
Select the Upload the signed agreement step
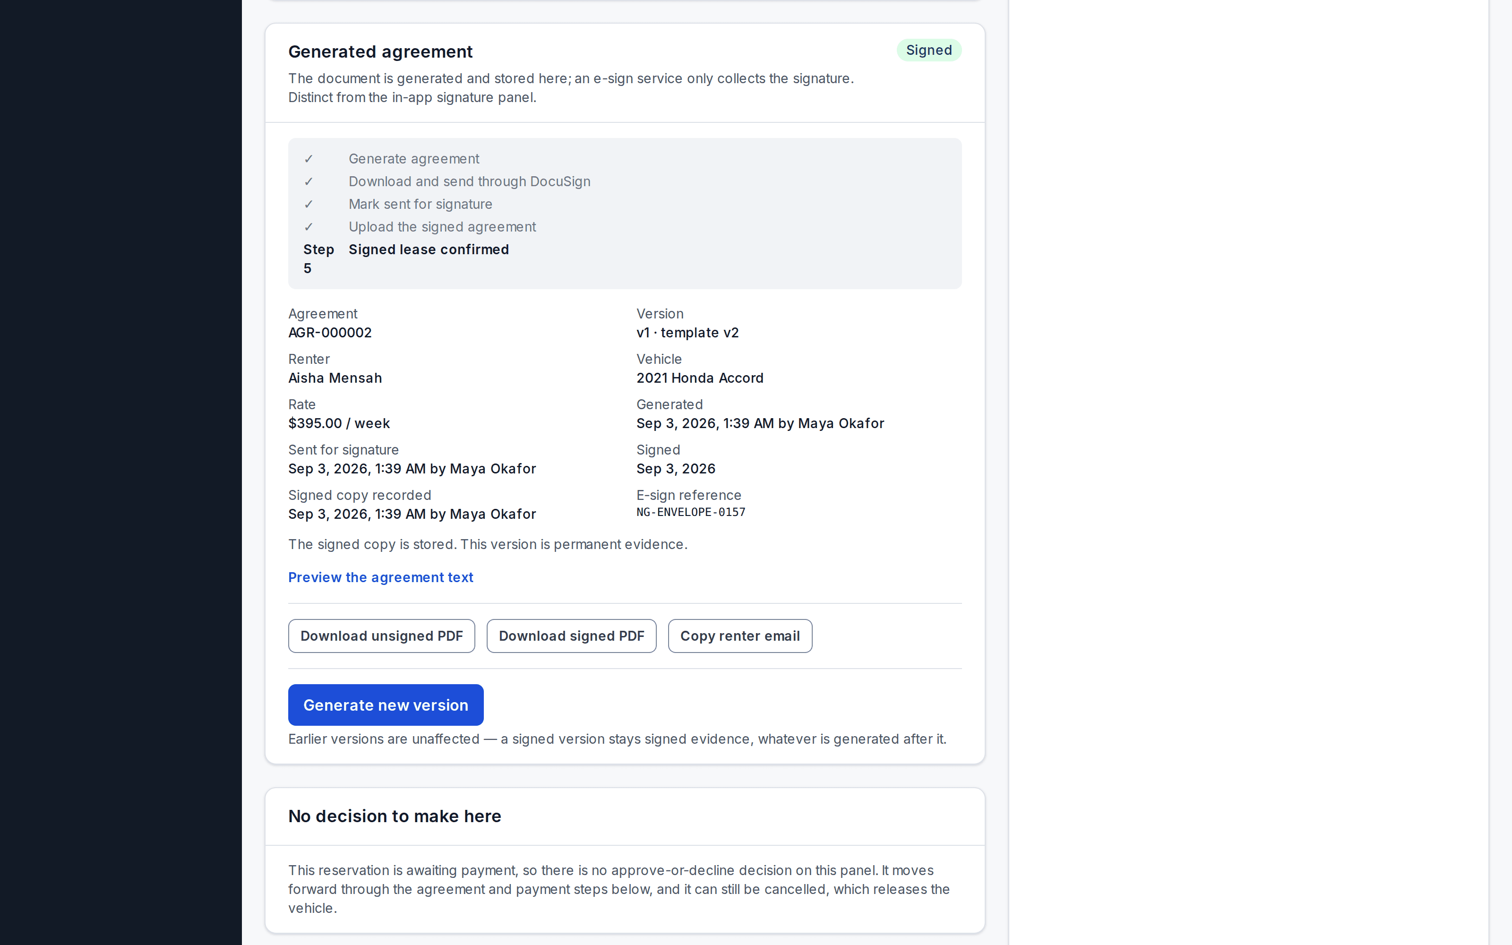coord(442,227)
